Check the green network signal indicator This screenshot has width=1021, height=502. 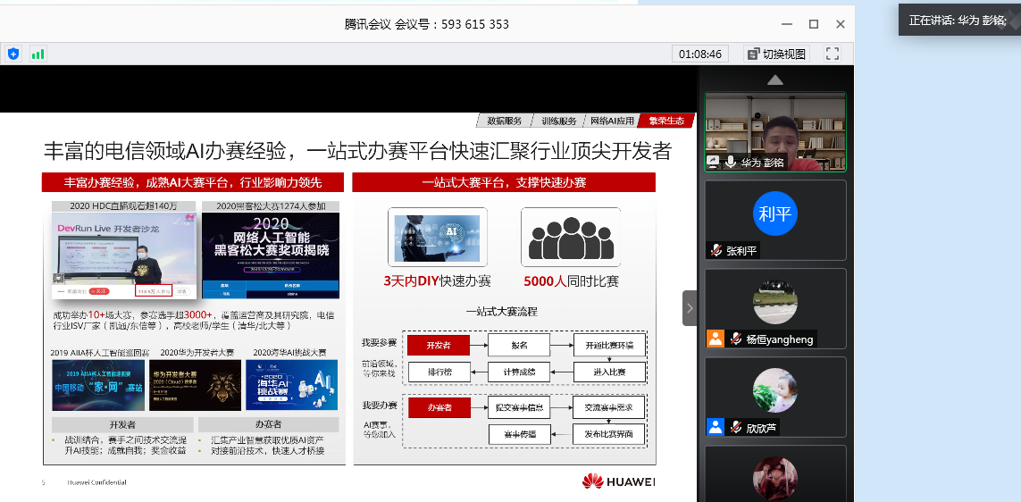38,54
